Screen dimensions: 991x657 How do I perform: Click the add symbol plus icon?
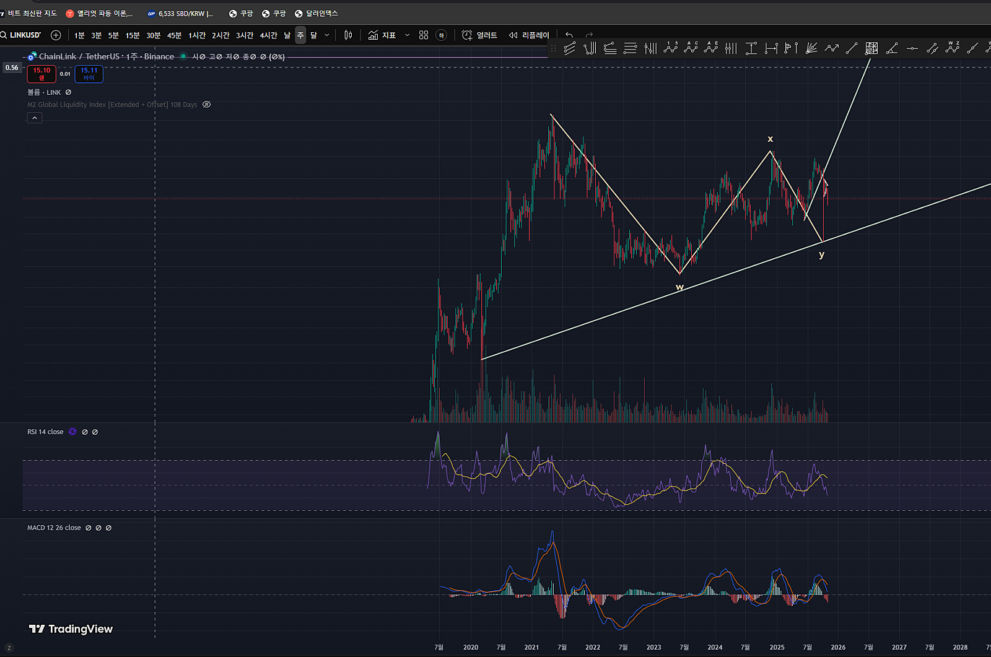56,35
